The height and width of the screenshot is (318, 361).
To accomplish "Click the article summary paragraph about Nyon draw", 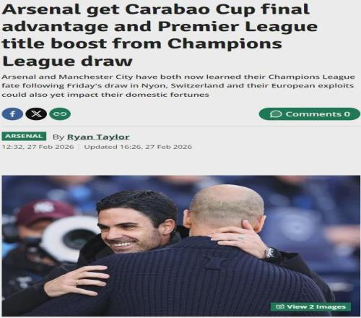I will (x=178, y=86).
